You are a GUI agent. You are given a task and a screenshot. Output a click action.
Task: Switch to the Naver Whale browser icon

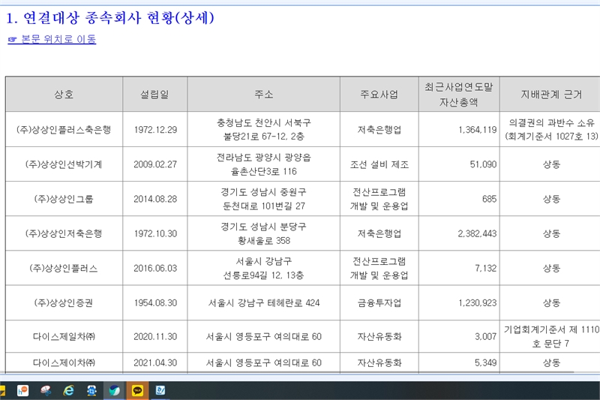[114, 390]
